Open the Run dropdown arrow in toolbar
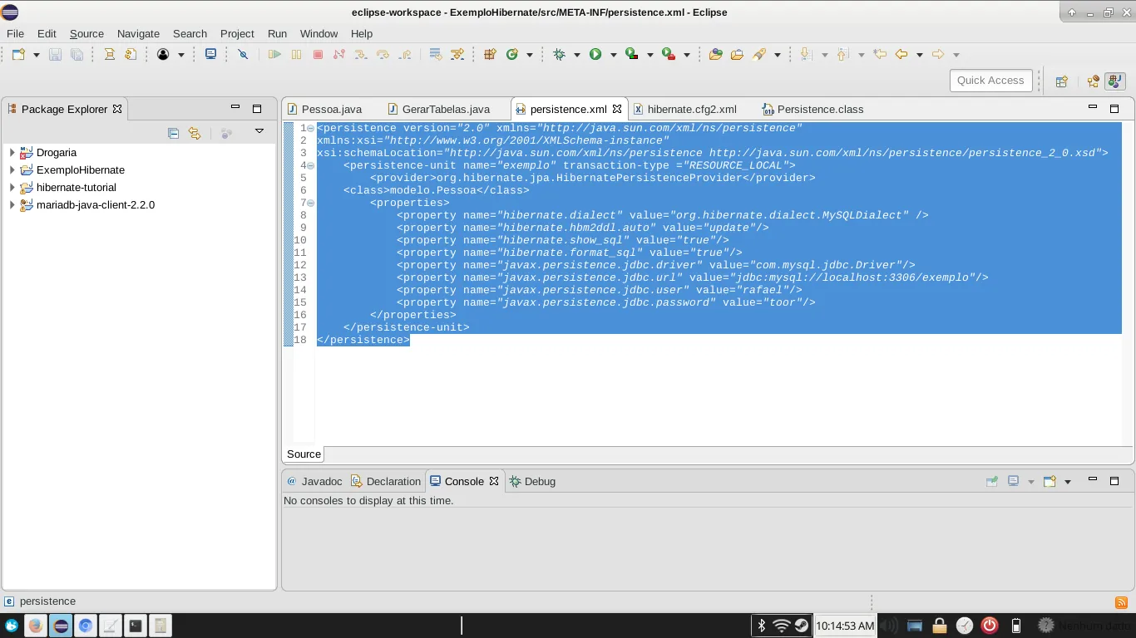 (614, 55)
